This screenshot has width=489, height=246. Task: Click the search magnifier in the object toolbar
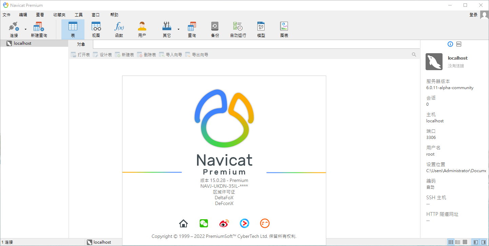coord(414,55)
